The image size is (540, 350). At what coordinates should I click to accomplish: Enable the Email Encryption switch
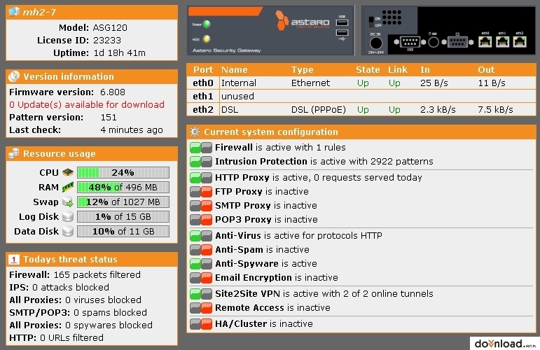(x=201, y=278)
